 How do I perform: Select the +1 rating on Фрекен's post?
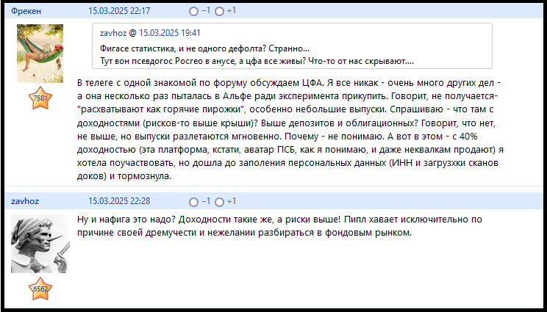219,12
